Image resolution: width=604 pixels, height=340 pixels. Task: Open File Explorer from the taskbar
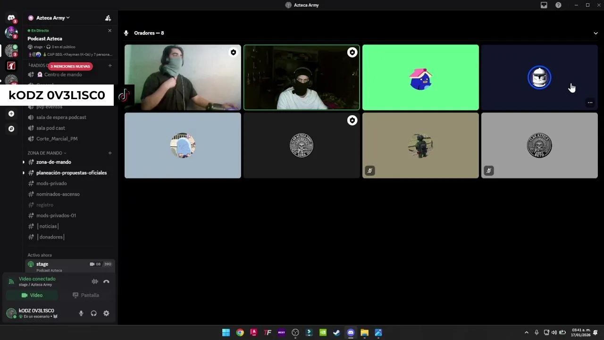(364, 332)
